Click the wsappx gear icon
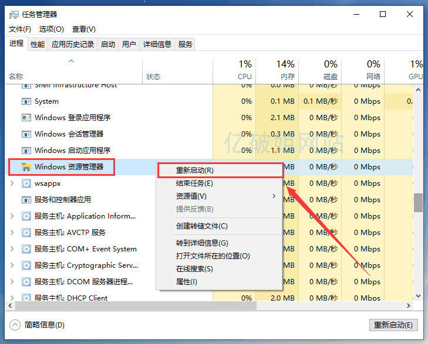 [x=26, y=183]
